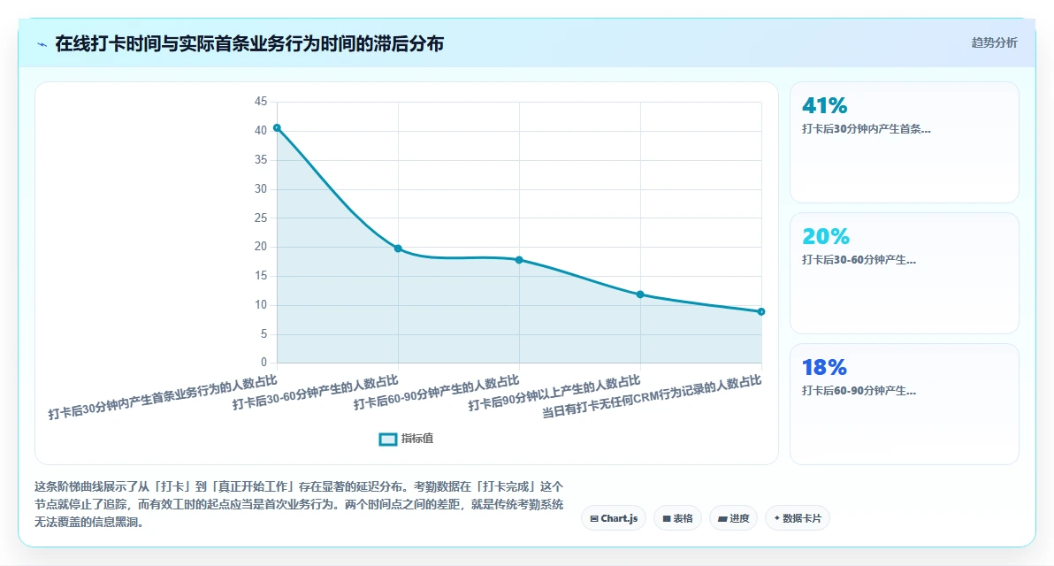
Task: Toggle the 指标值 legend swatch
Action: coord(388,439)
